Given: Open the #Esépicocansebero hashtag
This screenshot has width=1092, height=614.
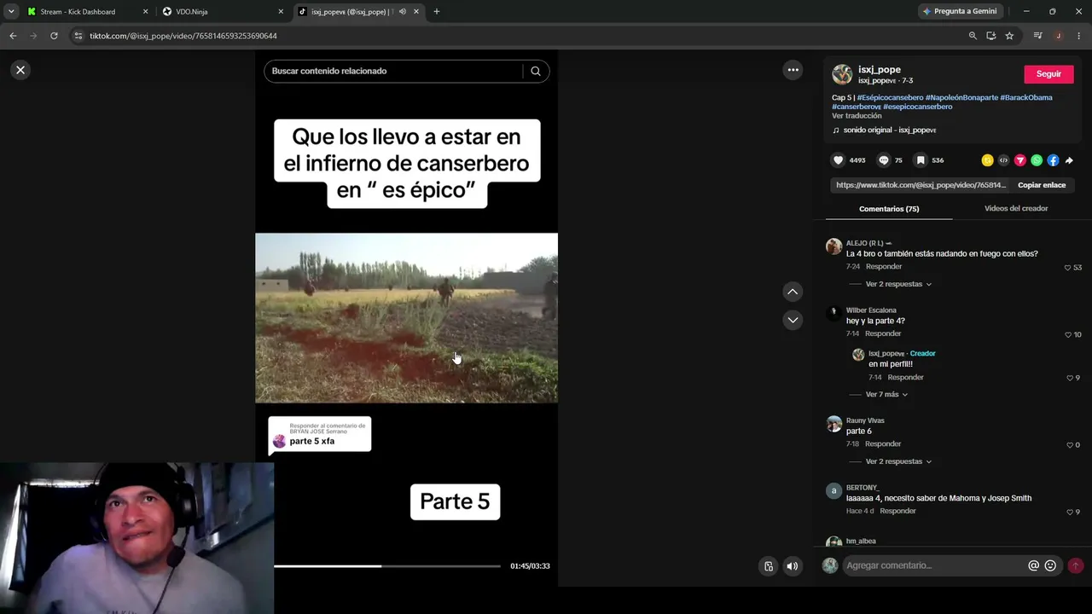Looking at the screenshot, I should point(891,97).
